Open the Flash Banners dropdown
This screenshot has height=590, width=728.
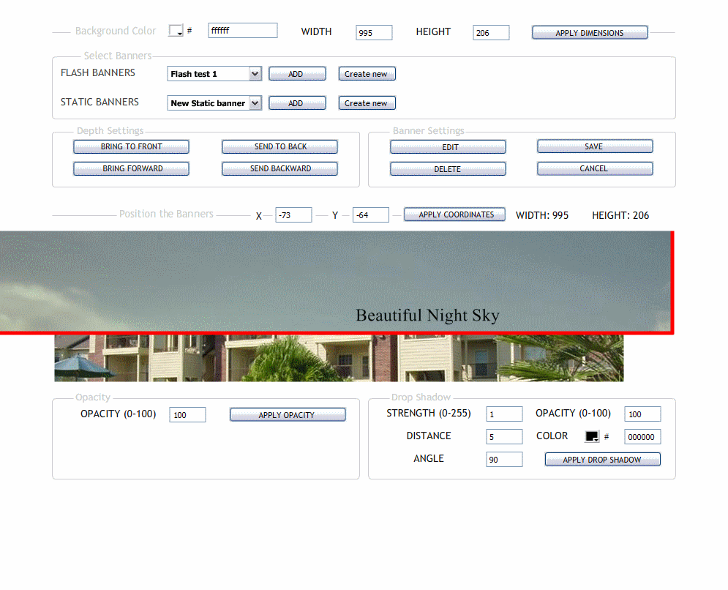(214, 74)
